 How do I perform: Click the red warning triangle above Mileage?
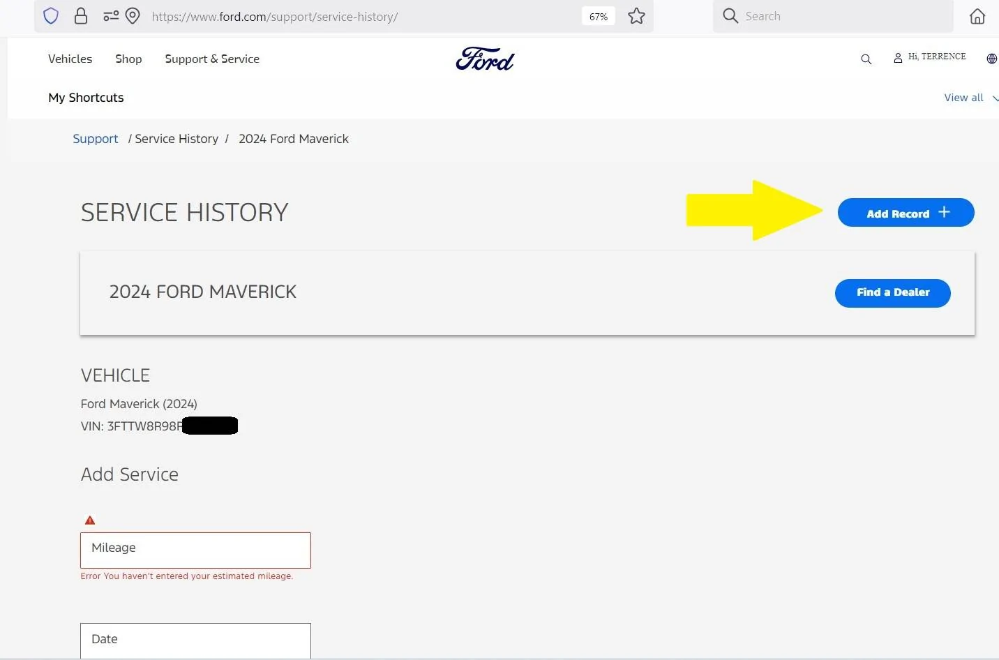90,520
